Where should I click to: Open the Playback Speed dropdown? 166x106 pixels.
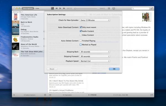(95, 61)
